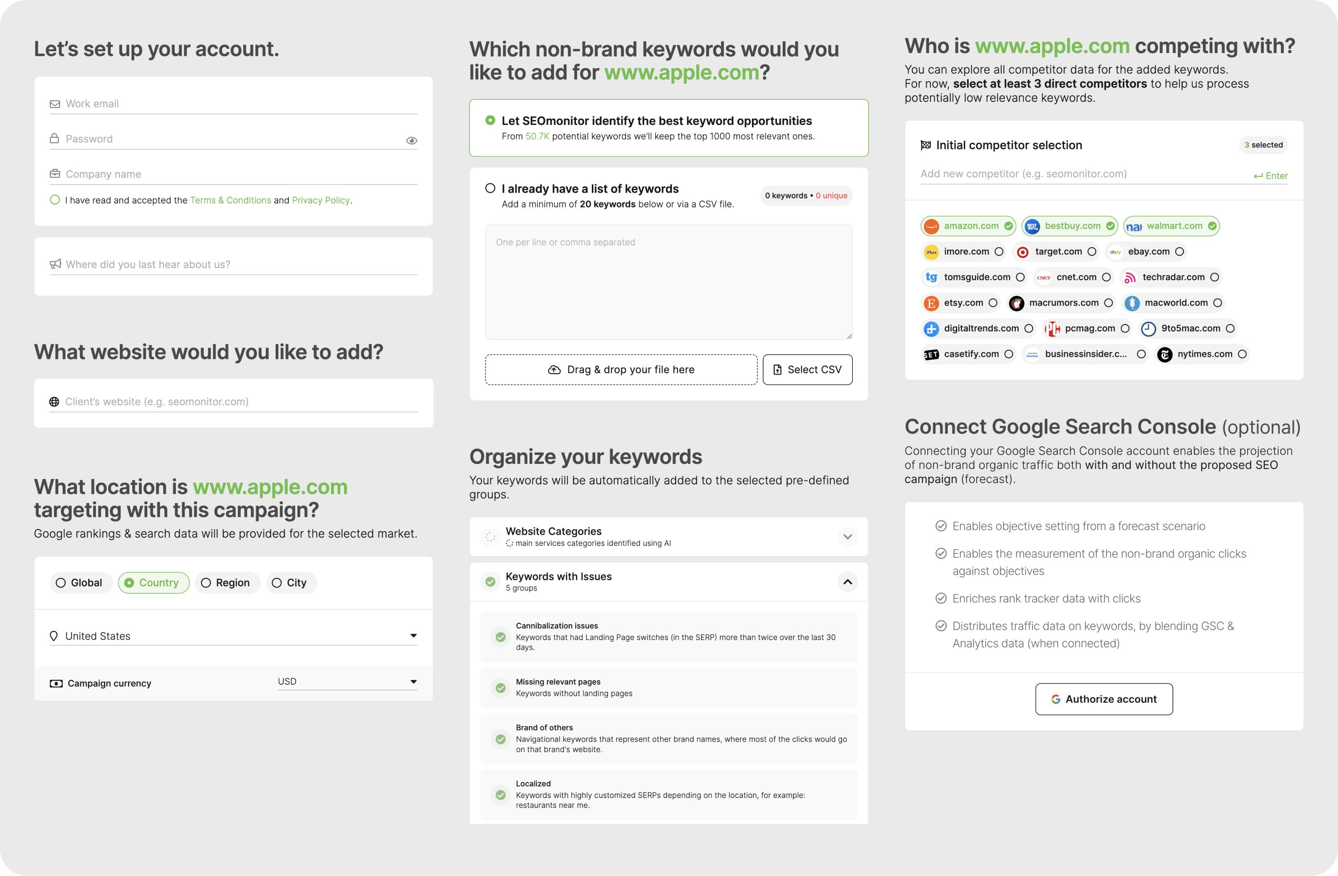Screen dimensions: 1338x876
Task: Open the USD currency dropdown
Action: point(347,682)
